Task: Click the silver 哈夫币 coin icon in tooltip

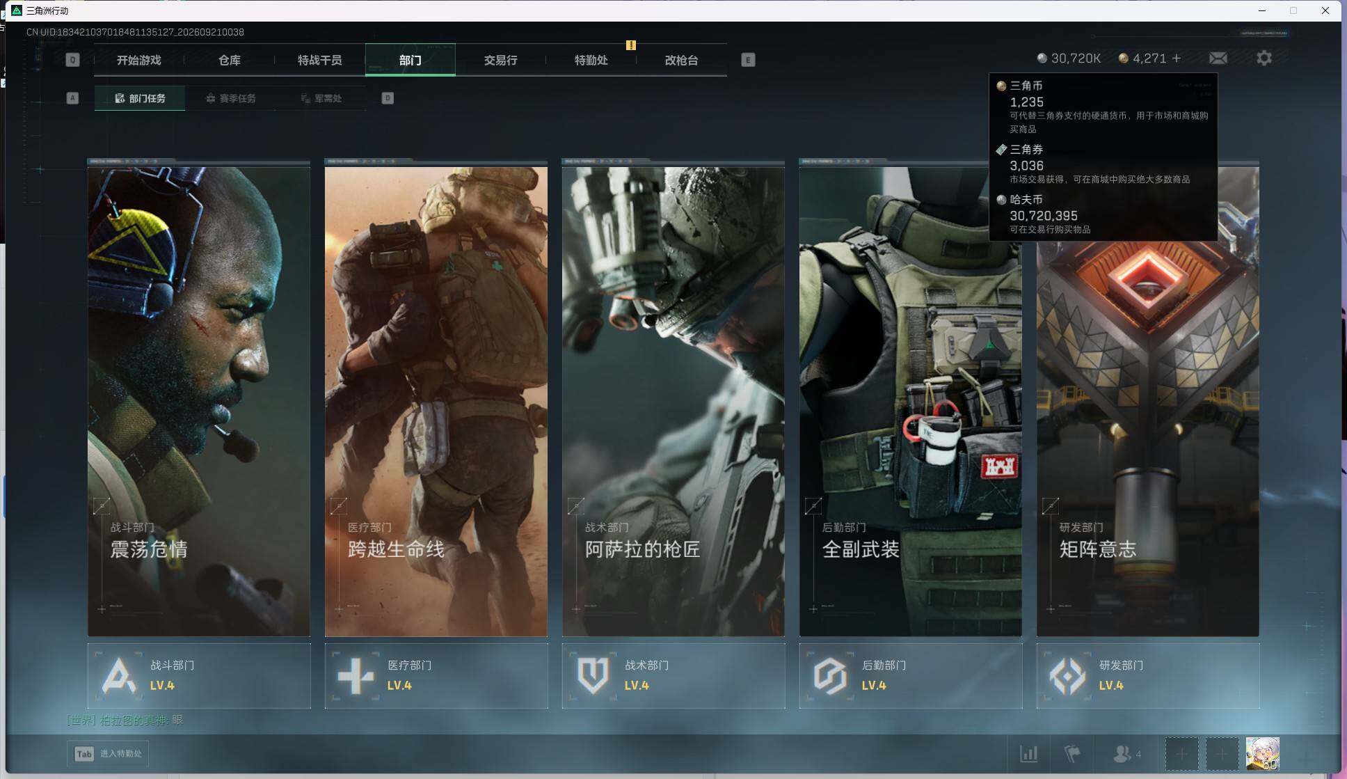Action: (1001, 200)
